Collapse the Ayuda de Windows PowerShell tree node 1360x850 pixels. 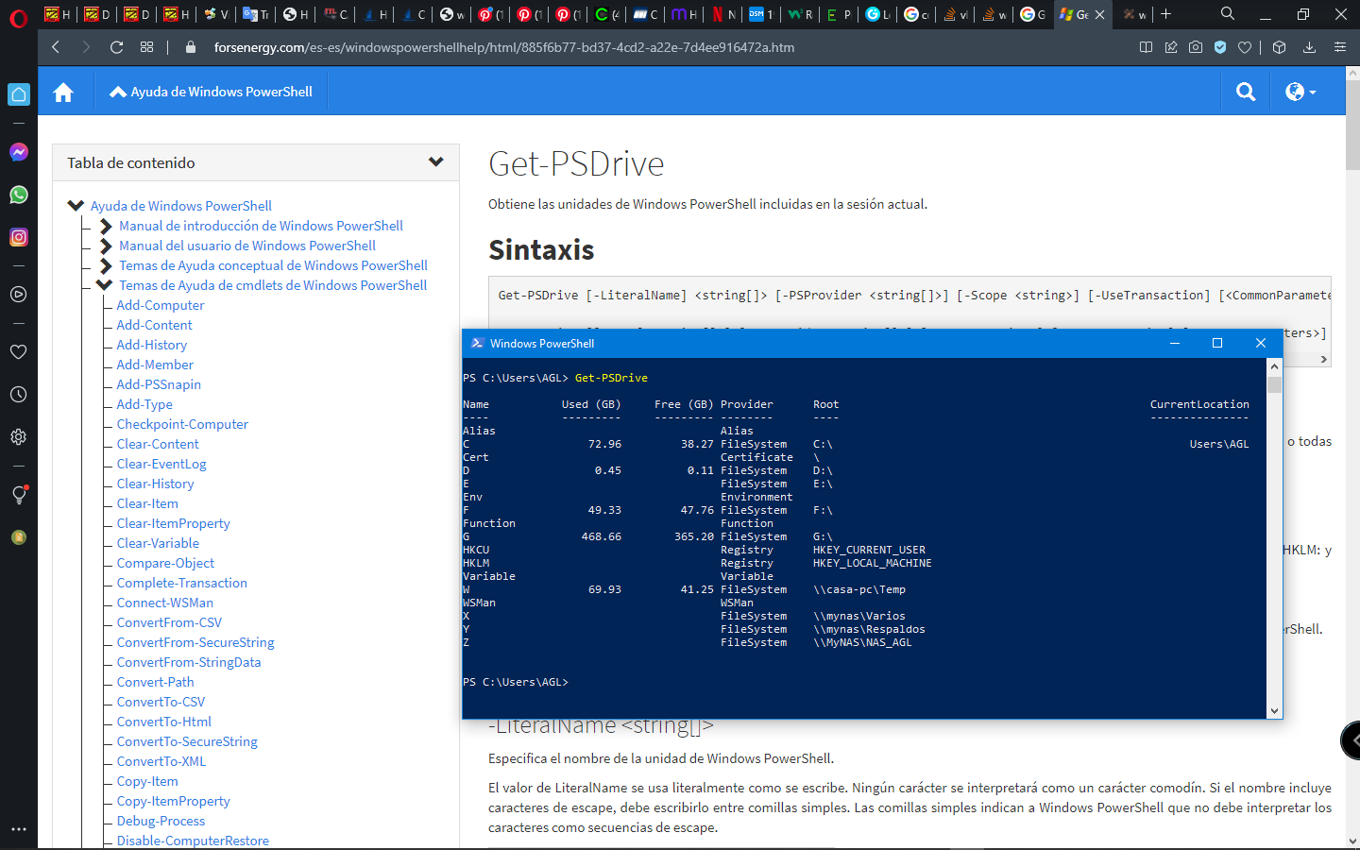76,206
